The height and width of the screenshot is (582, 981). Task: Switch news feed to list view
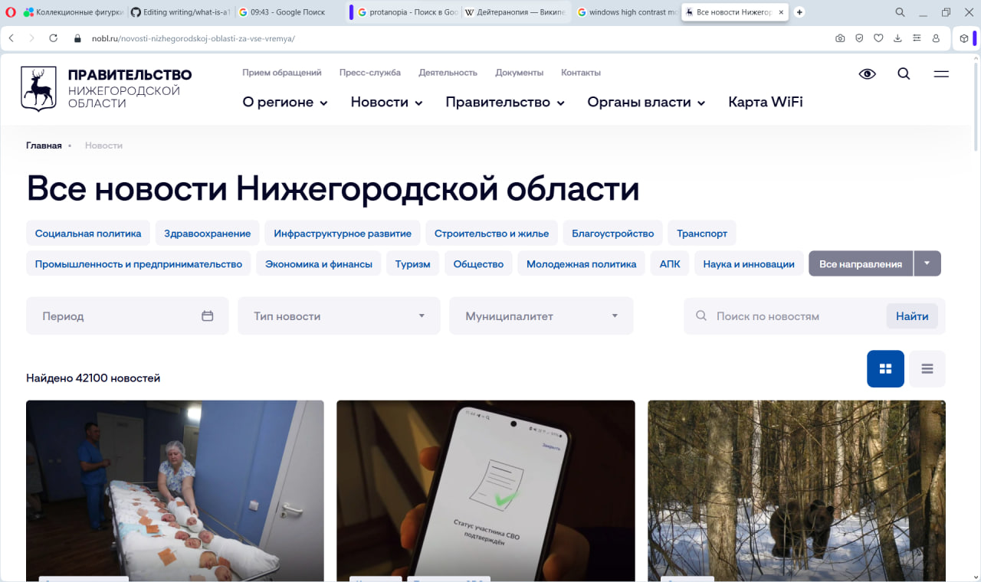tap(927, 368)
